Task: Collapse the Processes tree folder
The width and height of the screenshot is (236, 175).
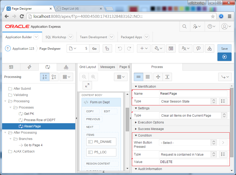Action: pos(10,108)
